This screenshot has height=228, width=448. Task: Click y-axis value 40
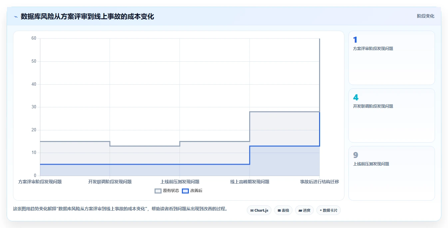click(34, 84)
